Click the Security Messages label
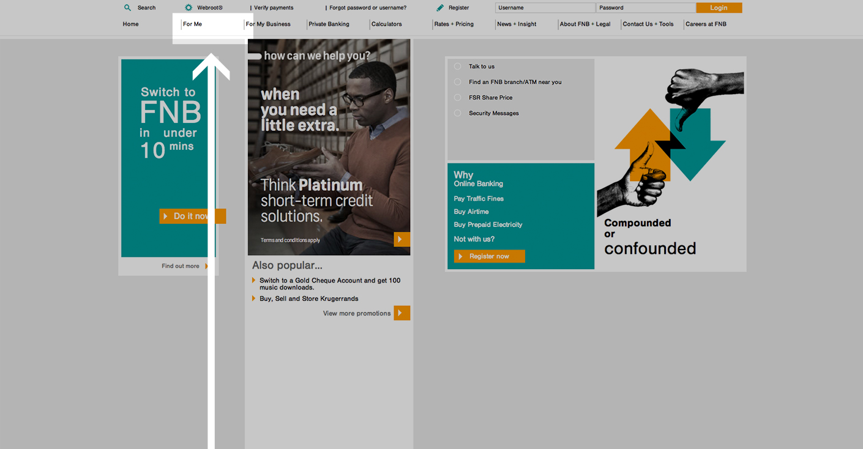This screenshot has width=863, height=449. [x=494, y=113]
